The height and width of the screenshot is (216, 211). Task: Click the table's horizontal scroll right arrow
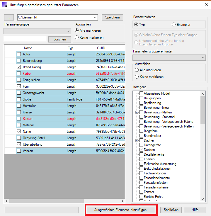pyautogui.click(x=122, y=201)
